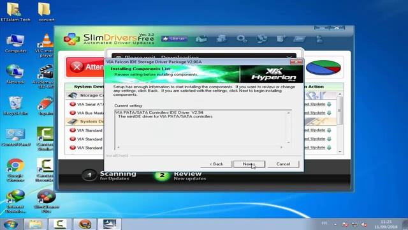
Task: Launch the Google Chrome desktop shortcut
Action: tap(15, 170)
